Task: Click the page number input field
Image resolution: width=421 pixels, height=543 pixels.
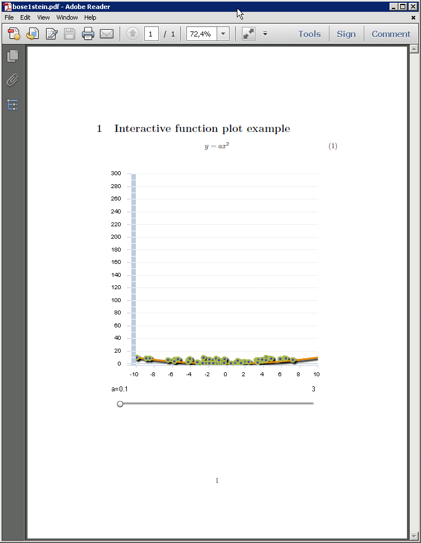Action: point(152,34)
